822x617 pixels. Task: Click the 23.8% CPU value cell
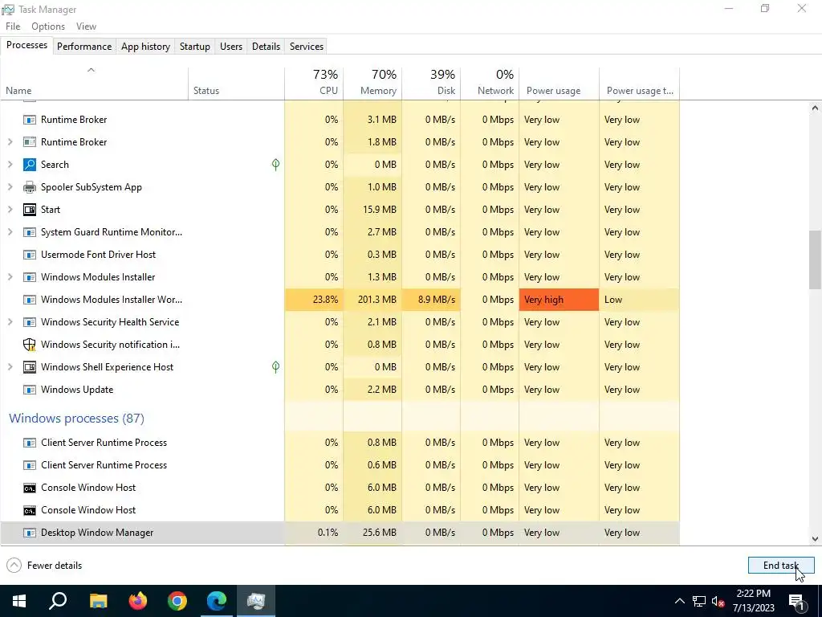(314, 300)
